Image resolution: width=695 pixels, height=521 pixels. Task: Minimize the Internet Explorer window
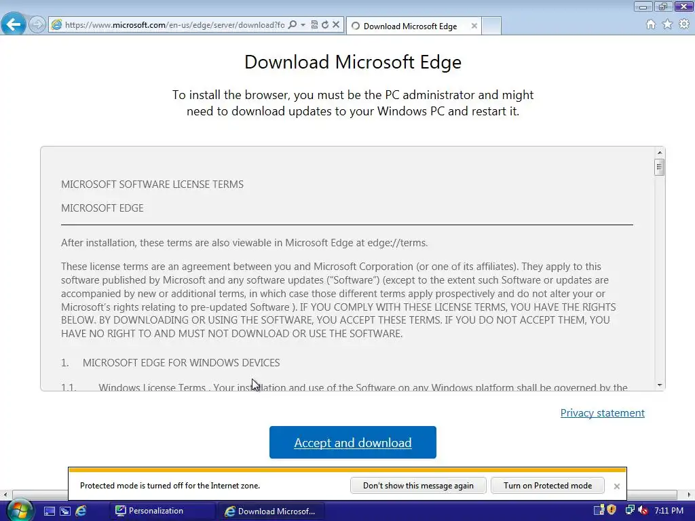[643, 6]
